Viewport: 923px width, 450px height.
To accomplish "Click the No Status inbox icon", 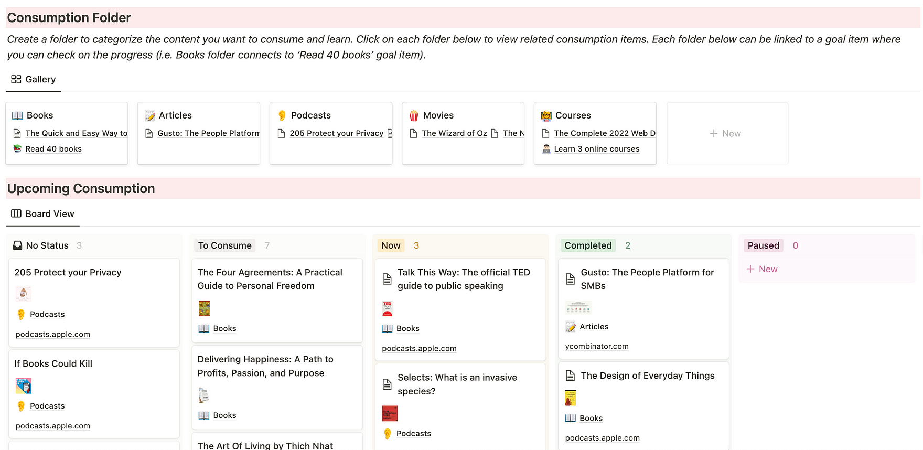I will pos(18,245).
